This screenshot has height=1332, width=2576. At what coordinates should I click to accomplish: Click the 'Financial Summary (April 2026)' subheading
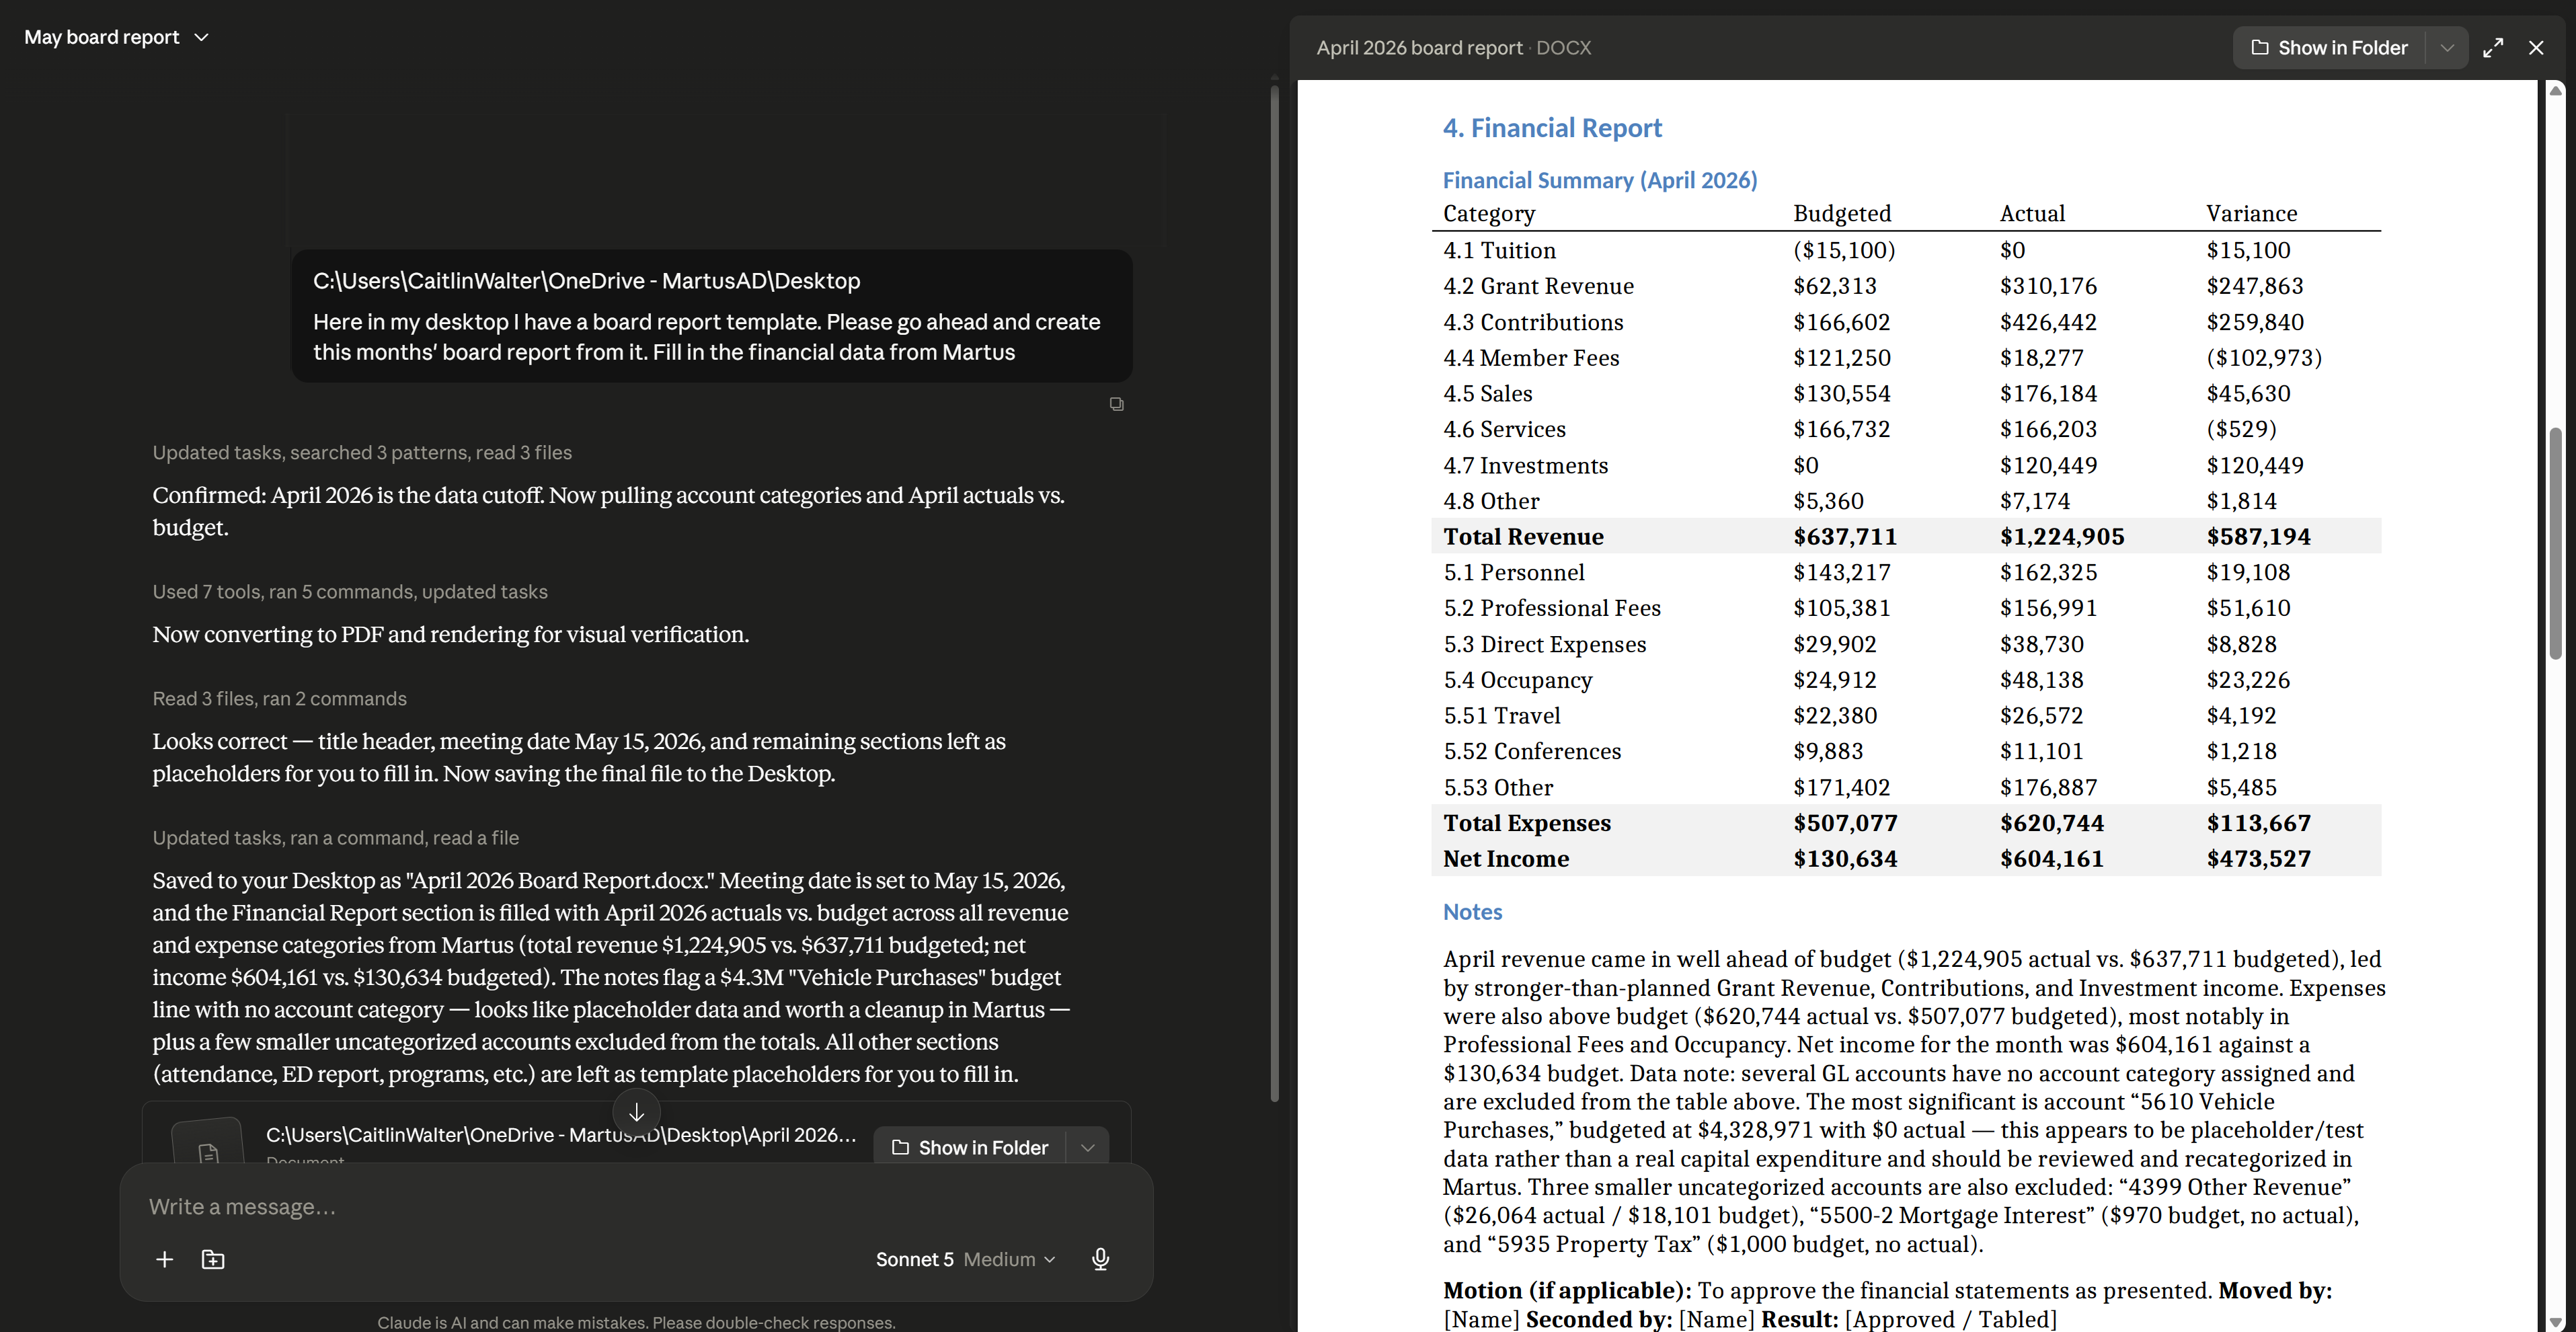click(1599, 180)
